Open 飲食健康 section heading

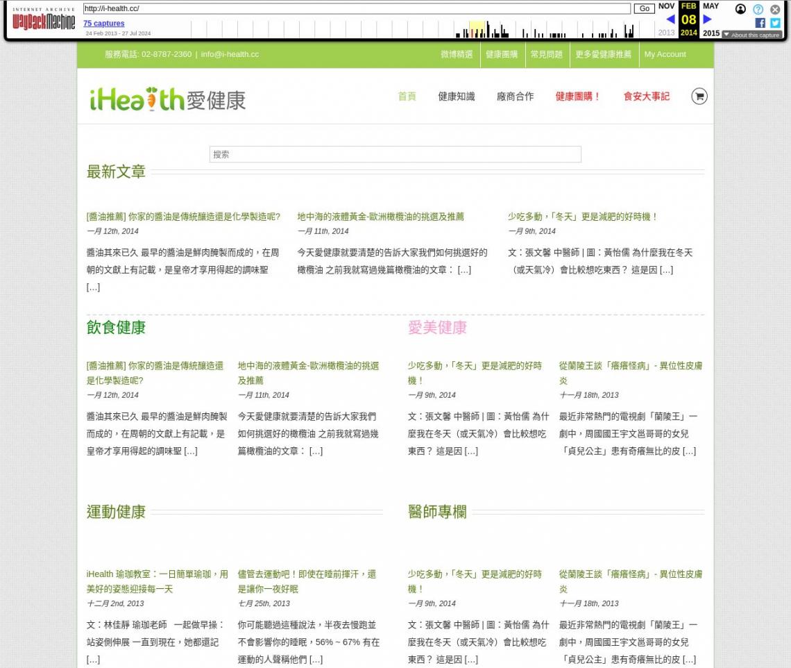[x=116, y=327]
